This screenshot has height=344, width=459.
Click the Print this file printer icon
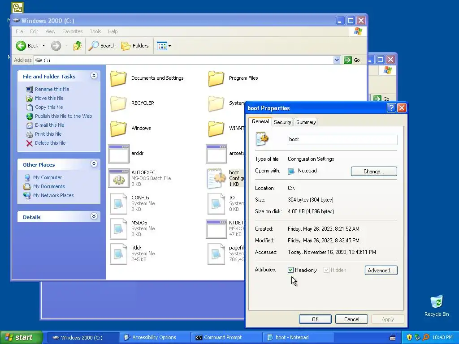click(x=29, y=134)
